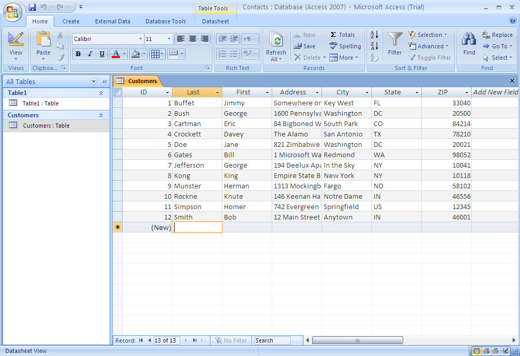The image size is (520, 356).
Task: Toggle Bold formatting
Action: tap(78, 53)
